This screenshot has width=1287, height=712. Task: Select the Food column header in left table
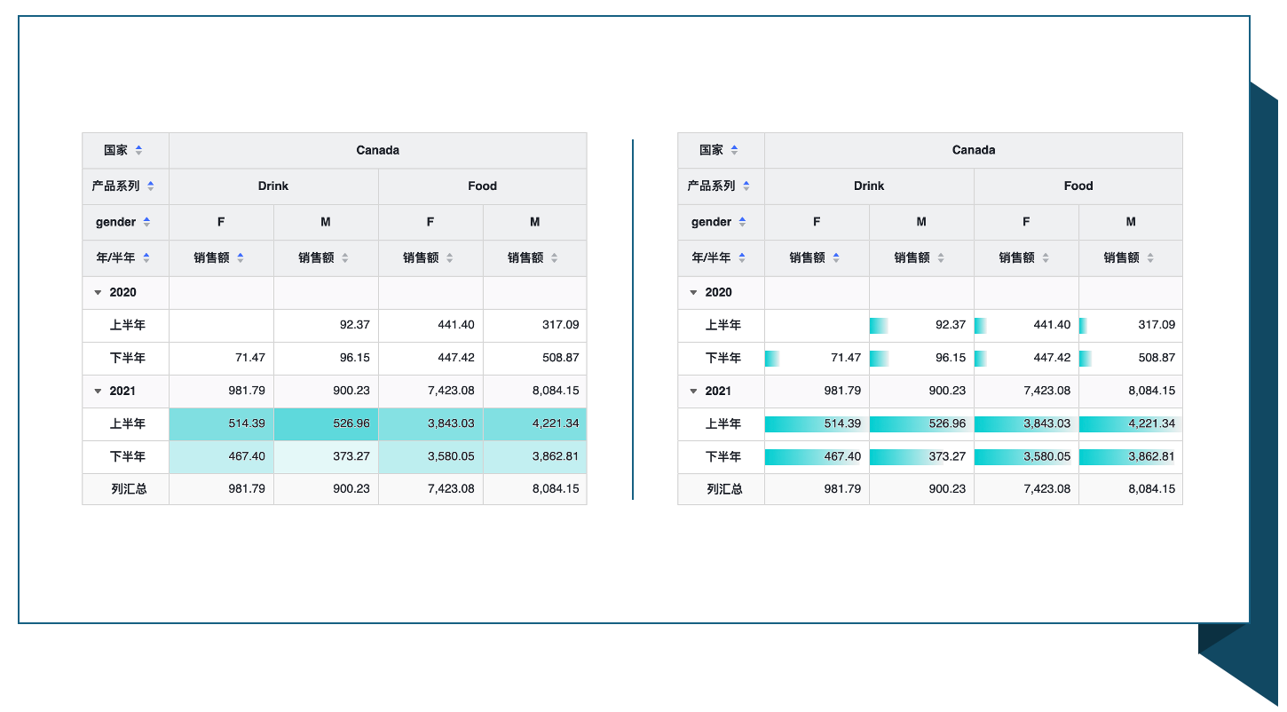[482, 186]
